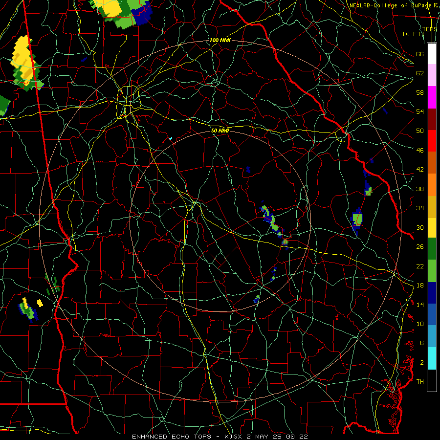Click the "KJGX" radar site identifier
440x440 pixels.
[234, 437]
